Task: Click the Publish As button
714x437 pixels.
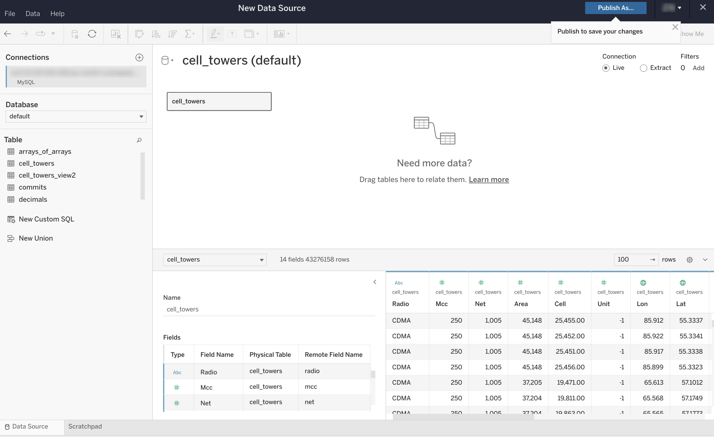Action: coord(616,8)
